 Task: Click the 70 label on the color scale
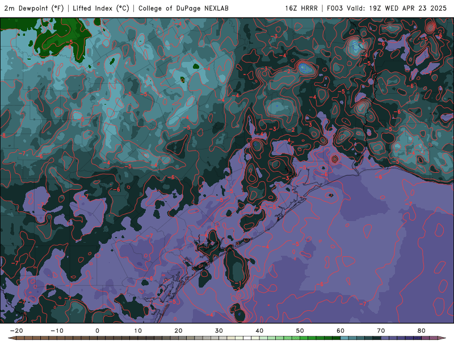click(381, 331)
